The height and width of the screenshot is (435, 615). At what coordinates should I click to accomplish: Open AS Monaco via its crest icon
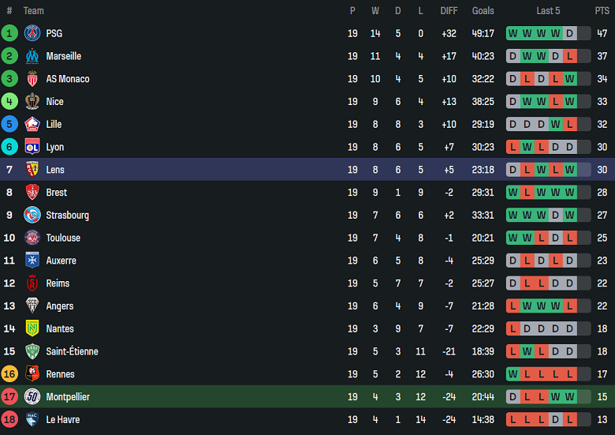pos(32,79)
